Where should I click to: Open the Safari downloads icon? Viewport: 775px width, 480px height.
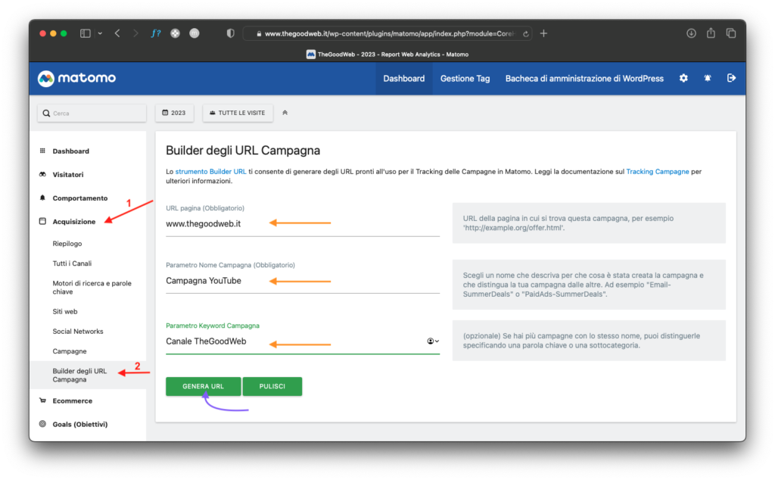tap(691, 33)
